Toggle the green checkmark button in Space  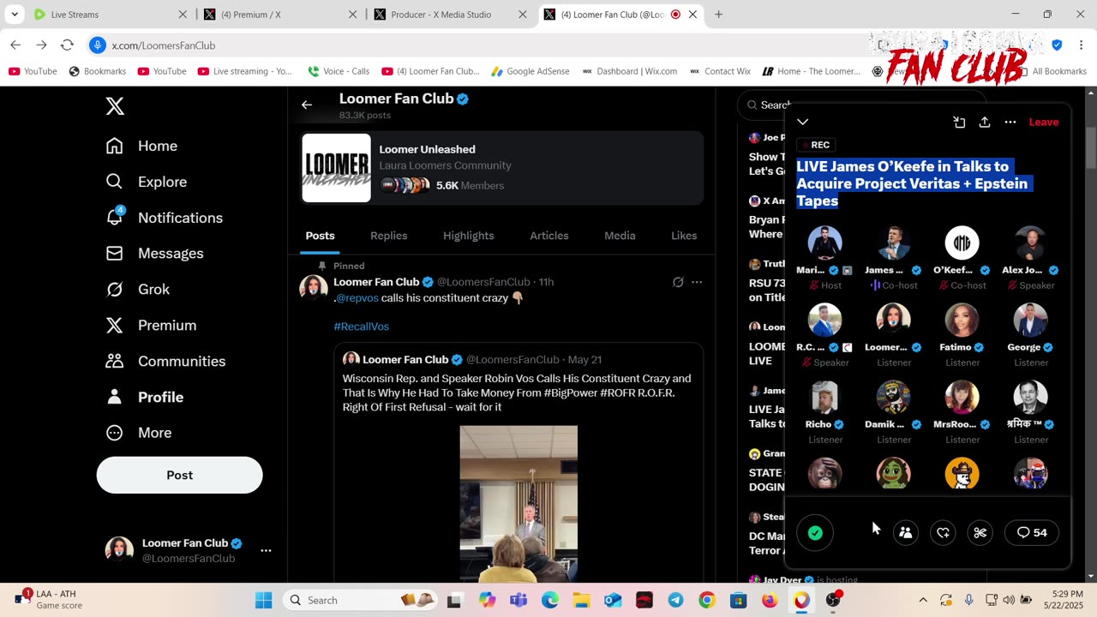pyautogui.click(x=815, y=533)
